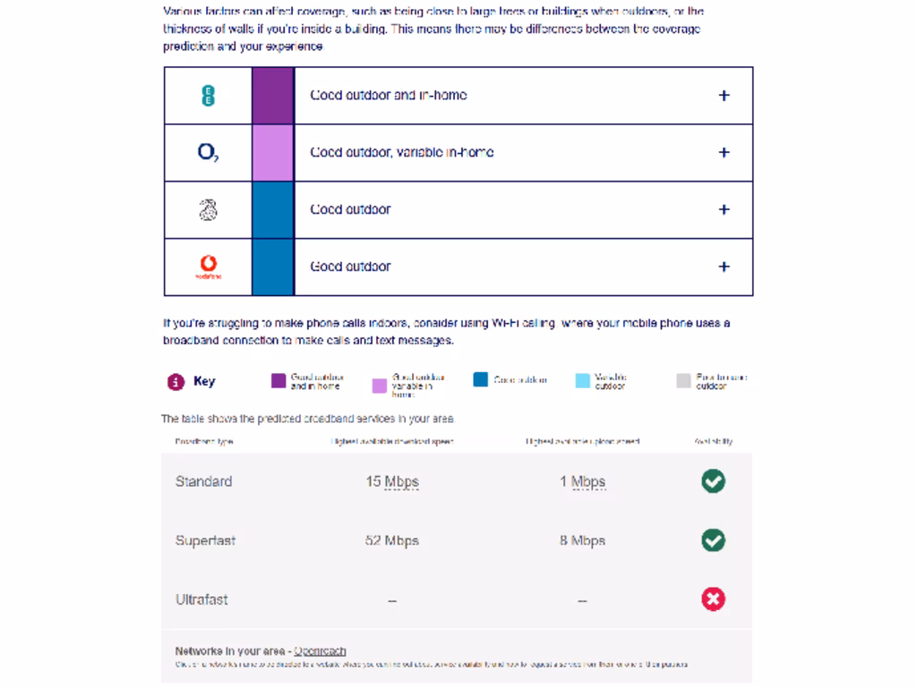Click the EE network logo
The height and width of the screenshot is (687, 917).
[x=208, y=96]
